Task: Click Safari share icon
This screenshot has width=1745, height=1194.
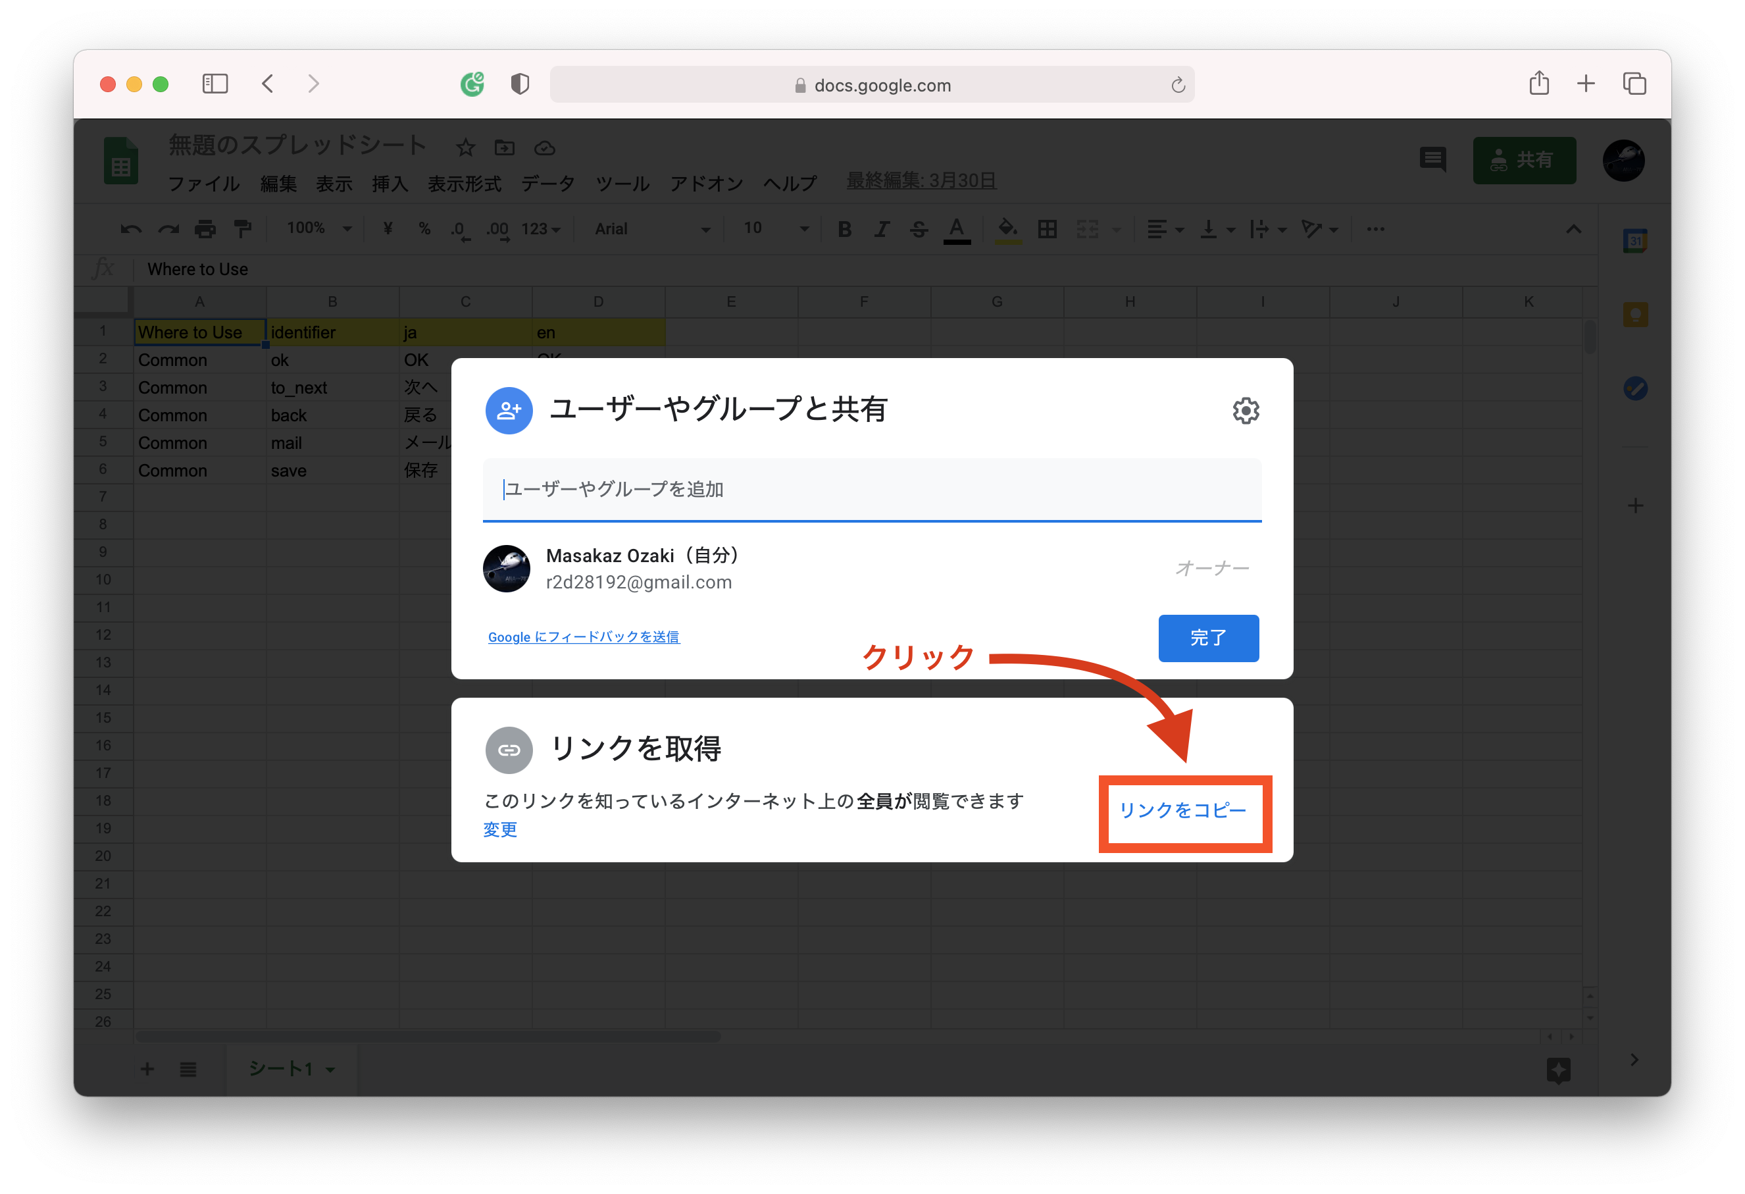Action: coord(1538,82)
